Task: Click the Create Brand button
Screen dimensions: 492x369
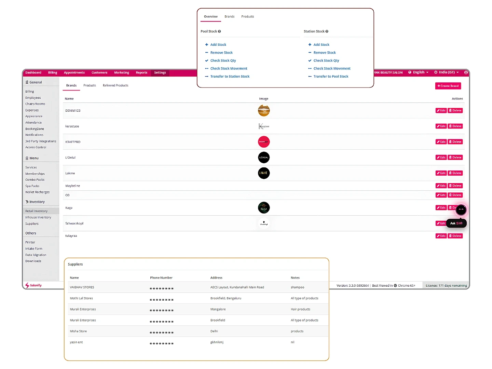Action: pyautogui.click(x=448, y=86)
